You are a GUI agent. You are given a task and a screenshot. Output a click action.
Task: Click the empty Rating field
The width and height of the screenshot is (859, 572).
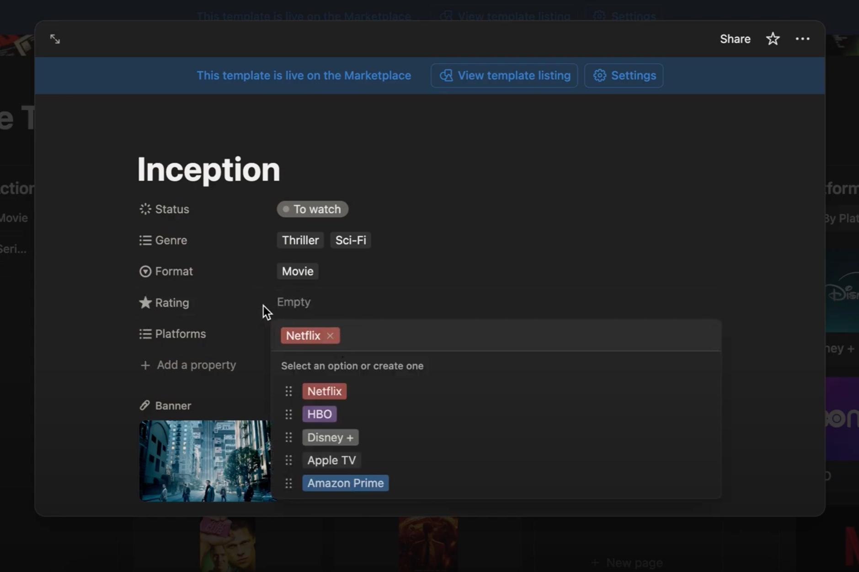[x=293, y=302]
